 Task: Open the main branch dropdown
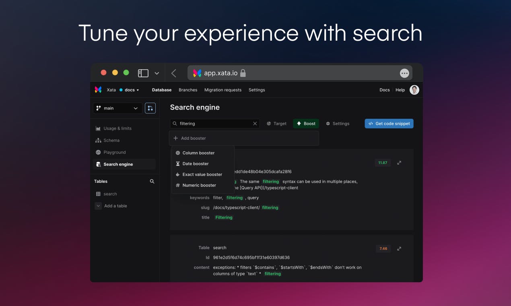click(x=117, y=108)
